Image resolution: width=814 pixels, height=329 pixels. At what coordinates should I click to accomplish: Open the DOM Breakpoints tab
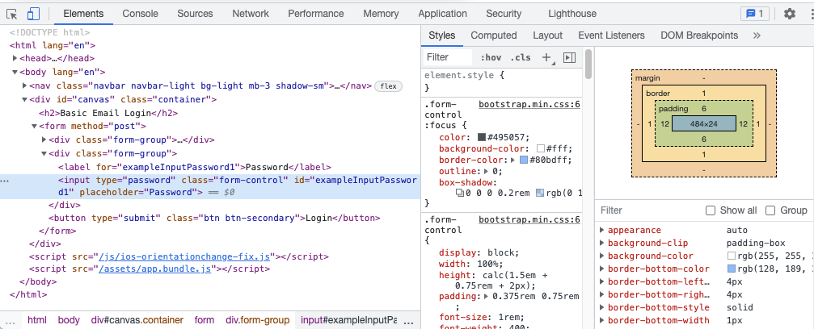(699, 35)
